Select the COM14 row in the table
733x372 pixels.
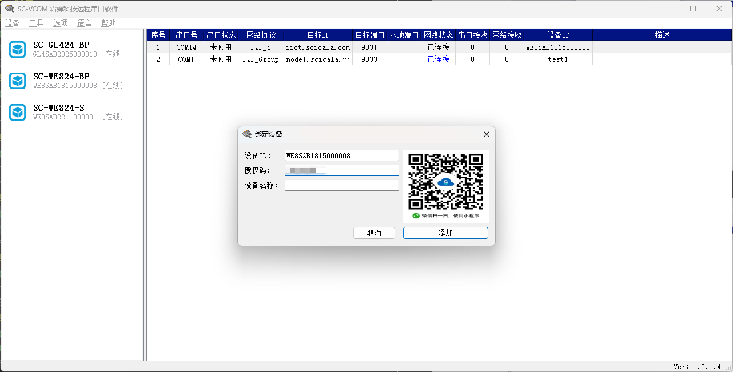(x=186, y=47)
